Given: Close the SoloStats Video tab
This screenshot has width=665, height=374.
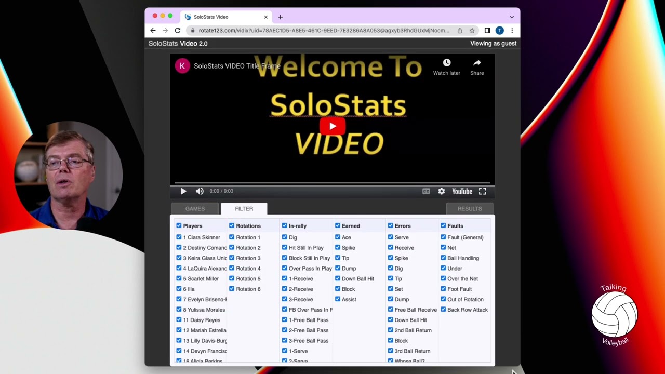Looking at the screenshot, I should tap(266, 17).
